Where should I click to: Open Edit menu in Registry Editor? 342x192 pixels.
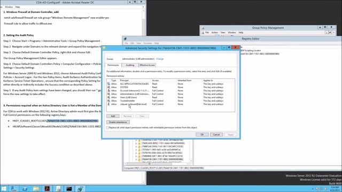(x=132, y=43)
